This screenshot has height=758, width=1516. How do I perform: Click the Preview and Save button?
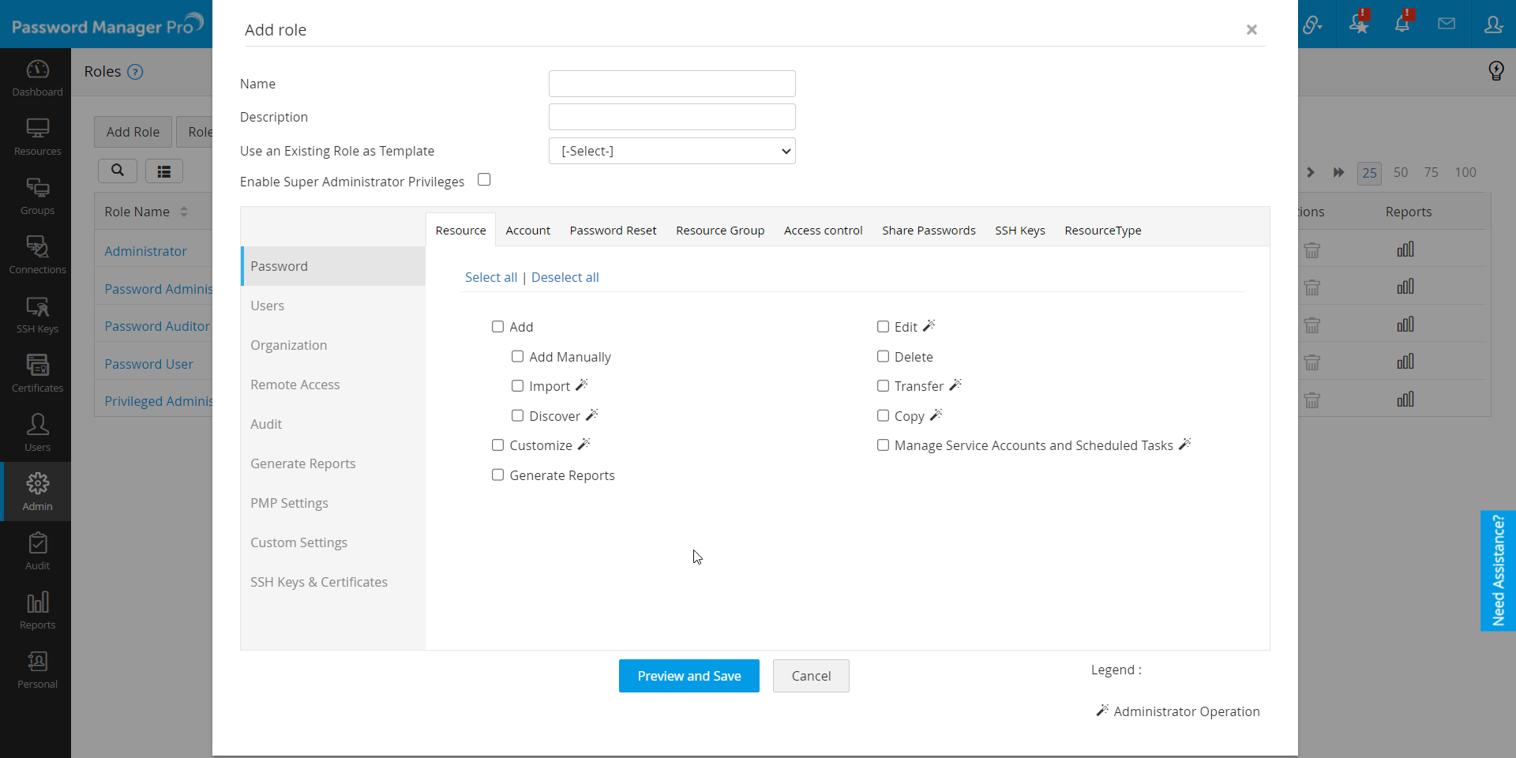point(689,676)
